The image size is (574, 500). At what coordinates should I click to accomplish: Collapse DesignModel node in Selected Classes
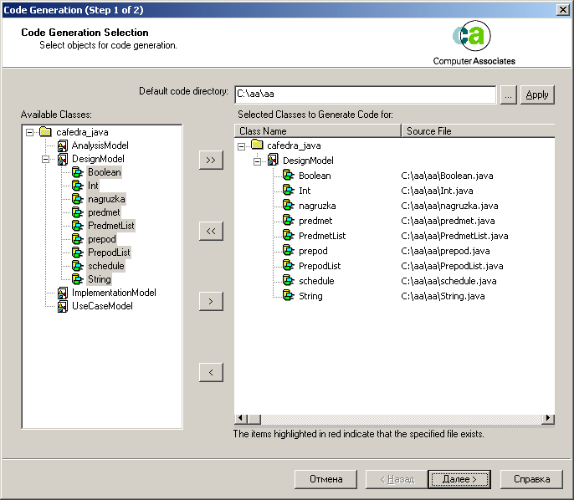pos(257,161)
